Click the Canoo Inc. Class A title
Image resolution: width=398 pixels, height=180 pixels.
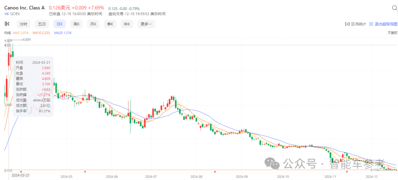[x=24, y=7]
